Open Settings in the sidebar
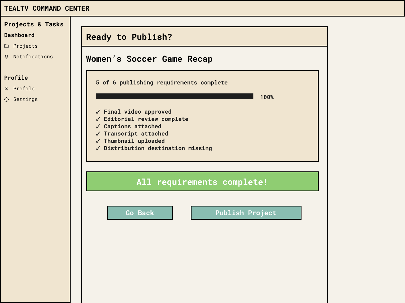405x303 pixels. click(25, 99)
